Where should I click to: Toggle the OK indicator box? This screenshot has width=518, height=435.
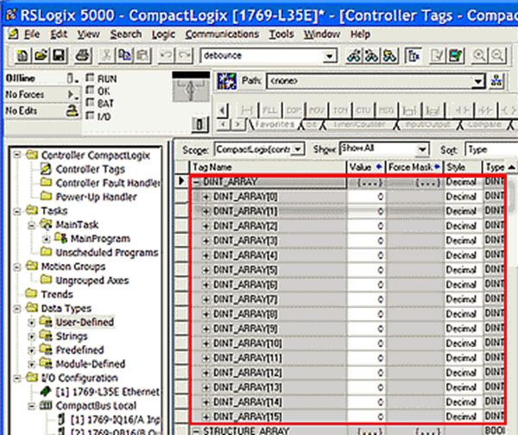(x=90, y=90)
